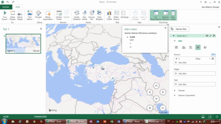Open Windows Start menu
Viewport: 221px width, 124px height.
coord(4,122)
